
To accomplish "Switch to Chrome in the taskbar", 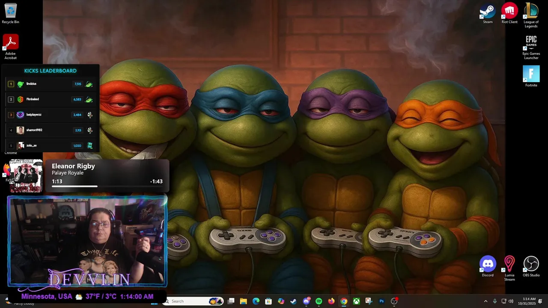I will click(x=344, y=301).
